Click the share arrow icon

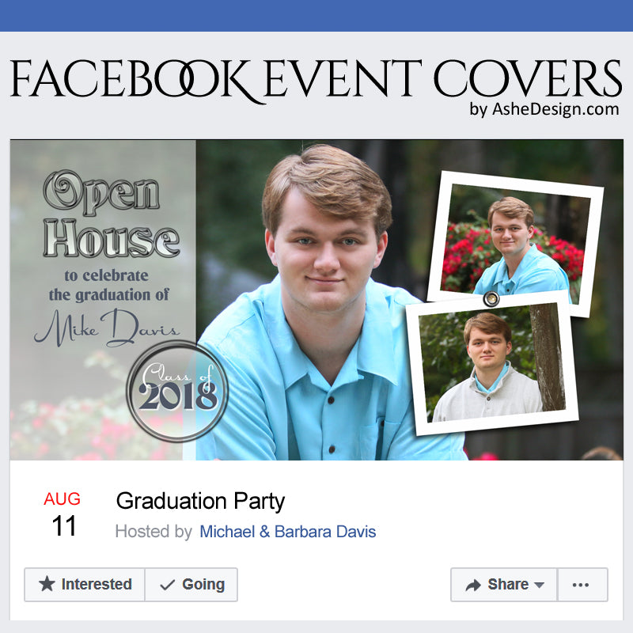[x=473, y=585]
